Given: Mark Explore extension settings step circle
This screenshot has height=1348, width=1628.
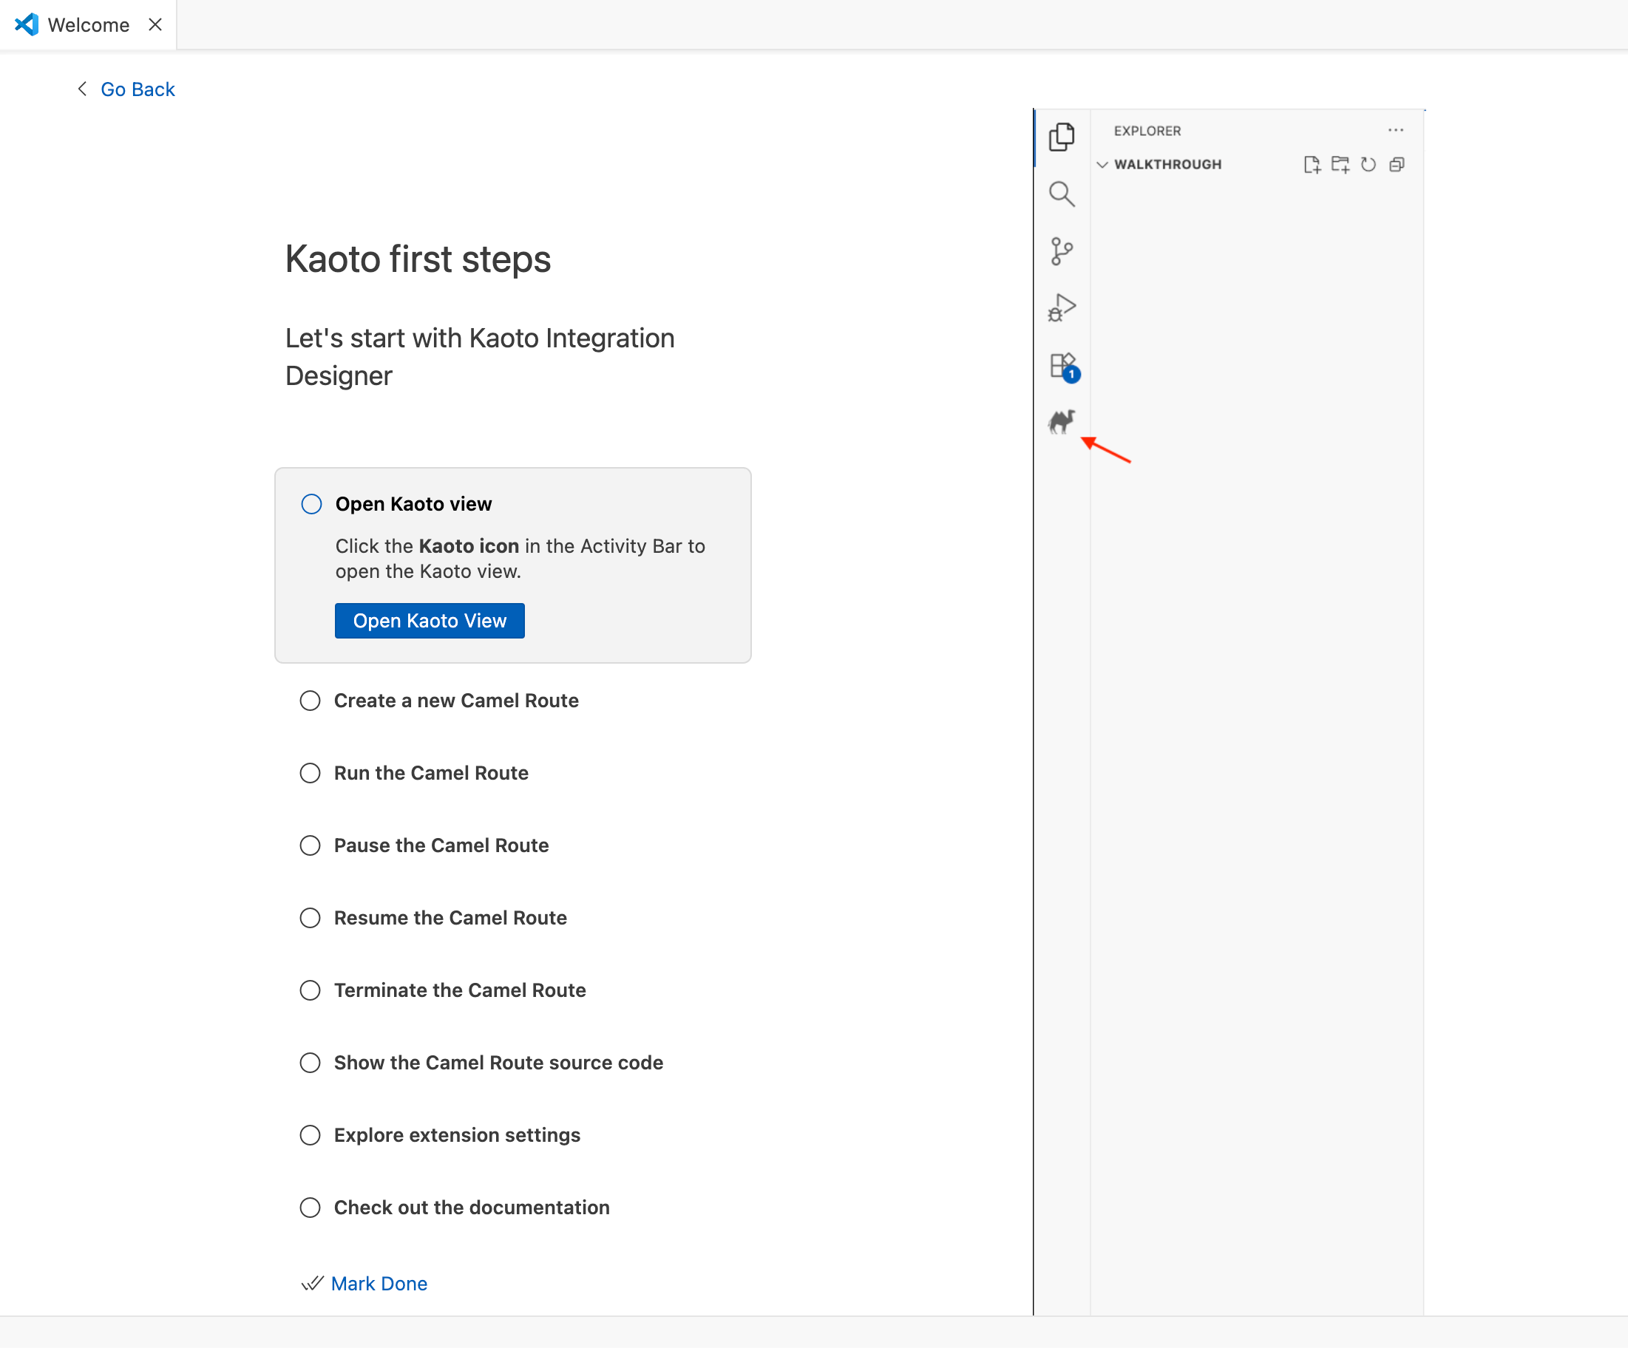Looking at the screenshot, I should (310, 1135).
